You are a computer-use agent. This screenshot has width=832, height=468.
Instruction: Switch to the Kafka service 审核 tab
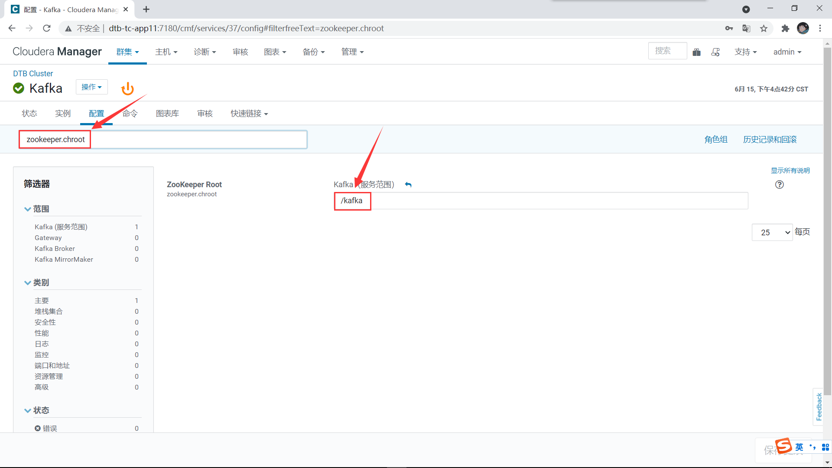(205, 114)
